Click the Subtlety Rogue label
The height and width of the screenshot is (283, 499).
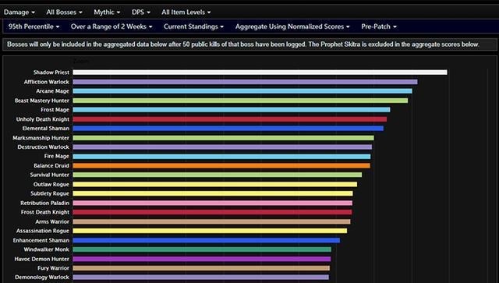(50, 193)
